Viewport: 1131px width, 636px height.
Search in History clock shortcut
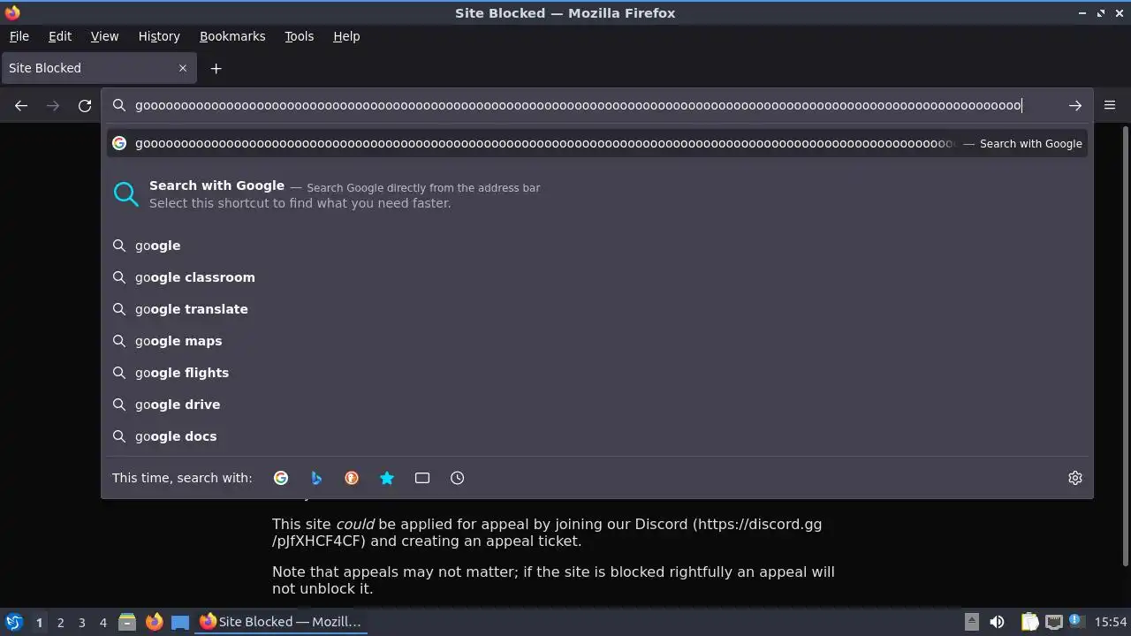click(457, 478)
